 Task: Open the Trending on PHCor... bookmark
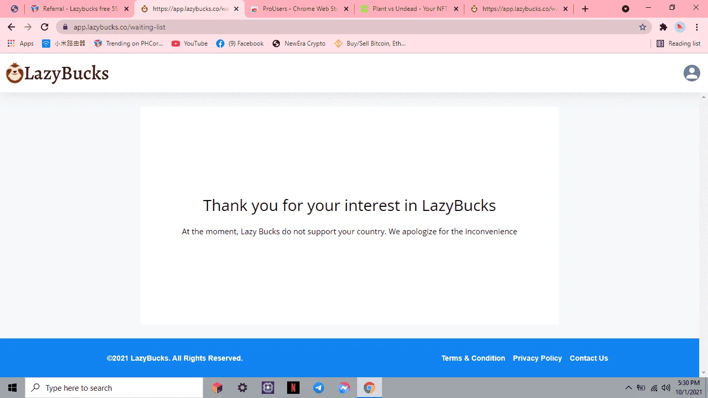(129, 44)
